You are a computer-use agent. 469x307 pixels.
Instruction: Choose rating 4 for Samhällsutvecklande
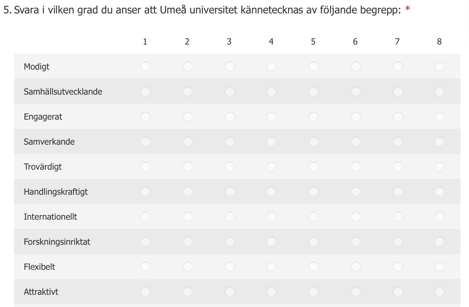pyautogui.click(x=271, y=92)
